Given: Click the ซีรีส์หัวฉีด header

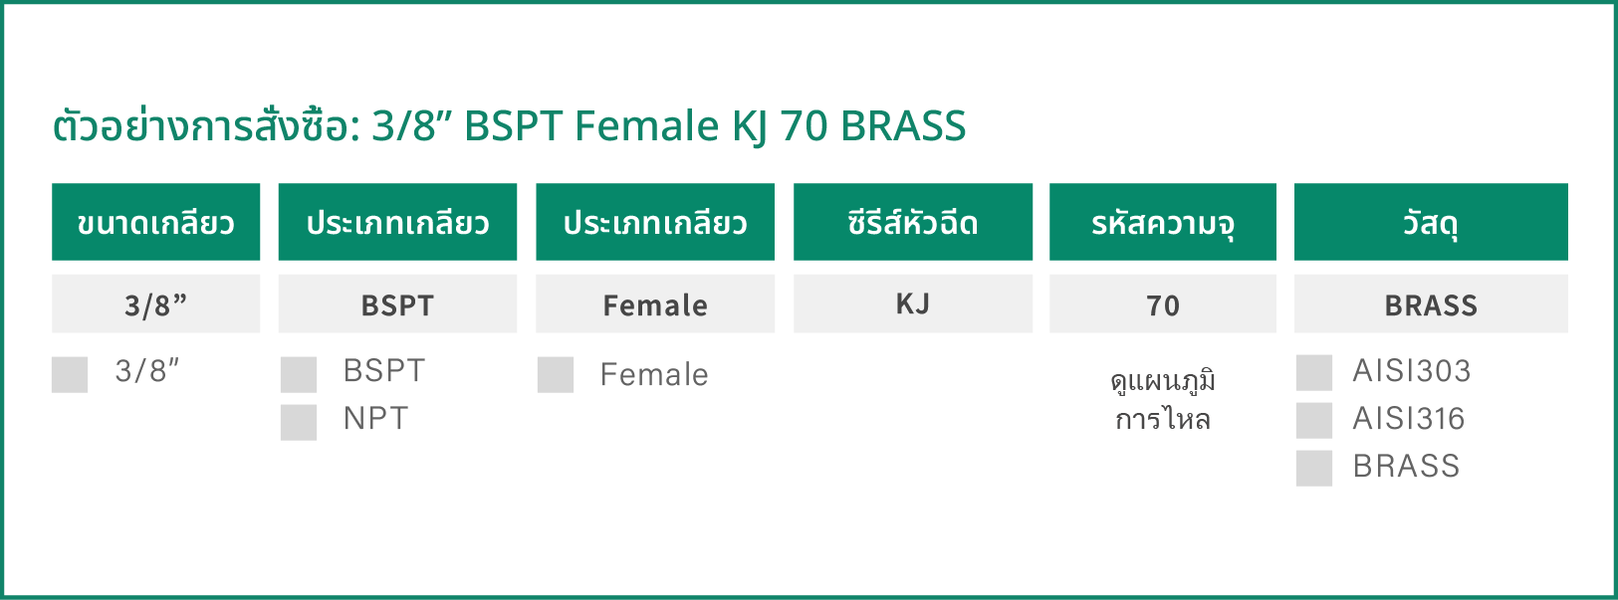Looking at the screenshot, I should pos(913,222).
